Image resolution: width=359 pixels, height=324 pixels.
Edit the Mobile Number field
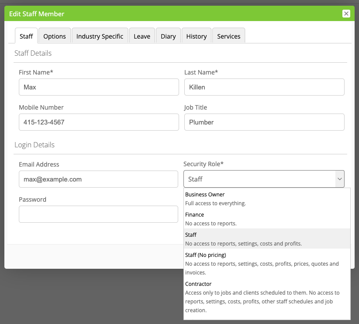pos(99,122)
